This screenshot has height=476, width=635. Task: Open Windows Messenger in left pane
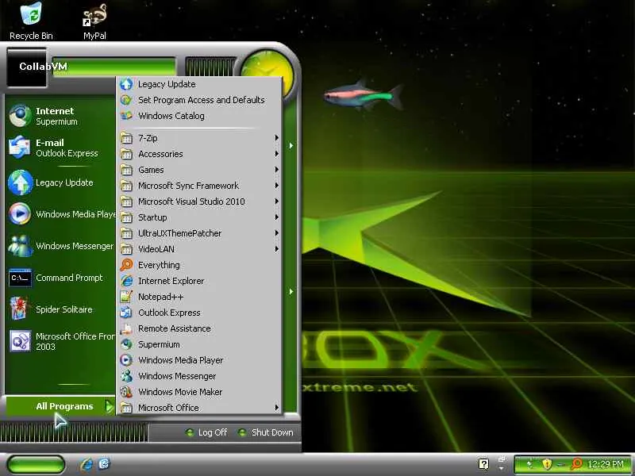(61, 246)
